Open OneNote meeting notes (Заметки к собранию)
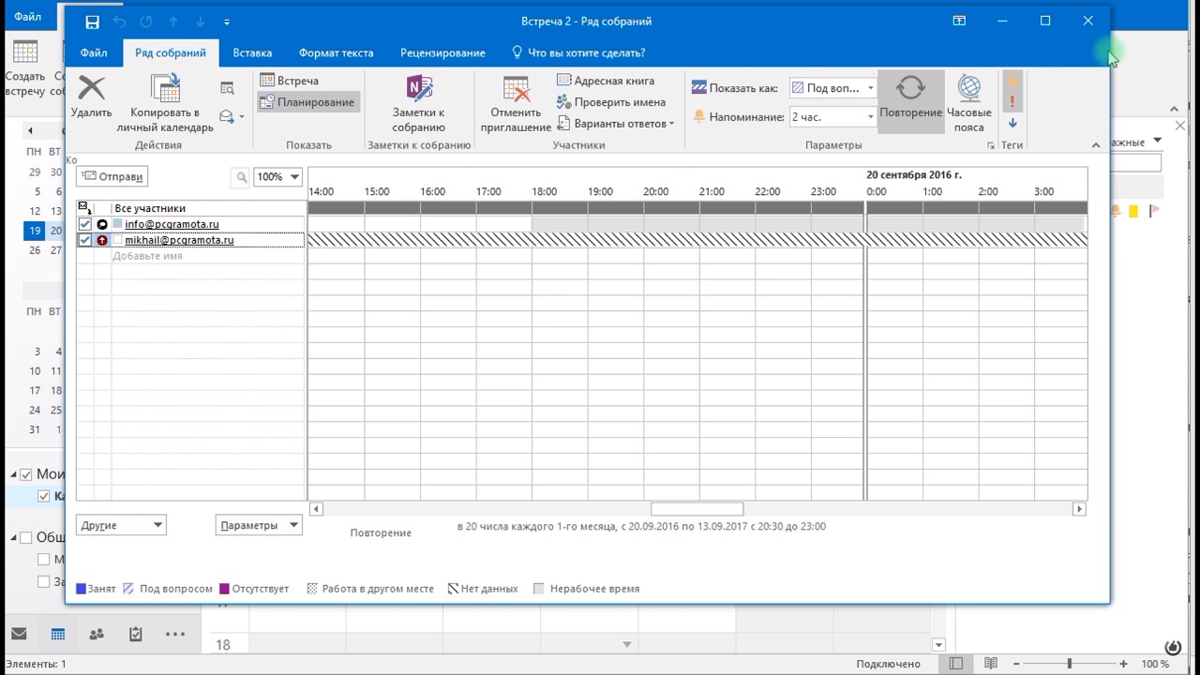Screen dimensions: 1200x675 point(418,89)
